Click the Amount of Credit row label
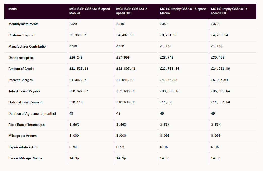Screen dimensions: 263x171 [x=21, y=69]
